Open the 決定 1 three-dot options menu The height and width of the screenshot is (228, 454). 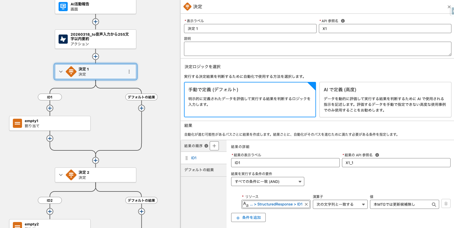(129, 72)
